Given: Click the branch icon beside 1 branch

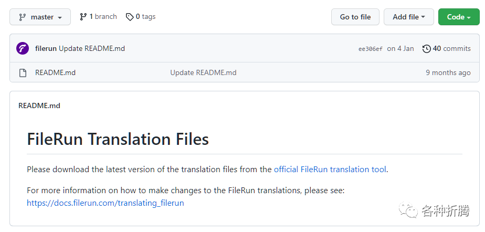Looking at the screenshot, I should [x=83, y=17].
